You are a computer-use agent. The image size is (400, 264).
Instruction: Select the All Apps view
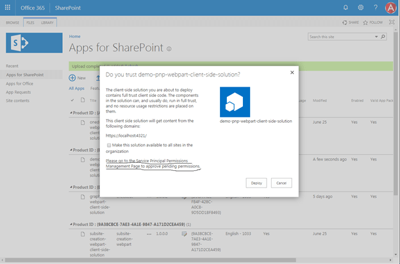(x=76, y=88)
